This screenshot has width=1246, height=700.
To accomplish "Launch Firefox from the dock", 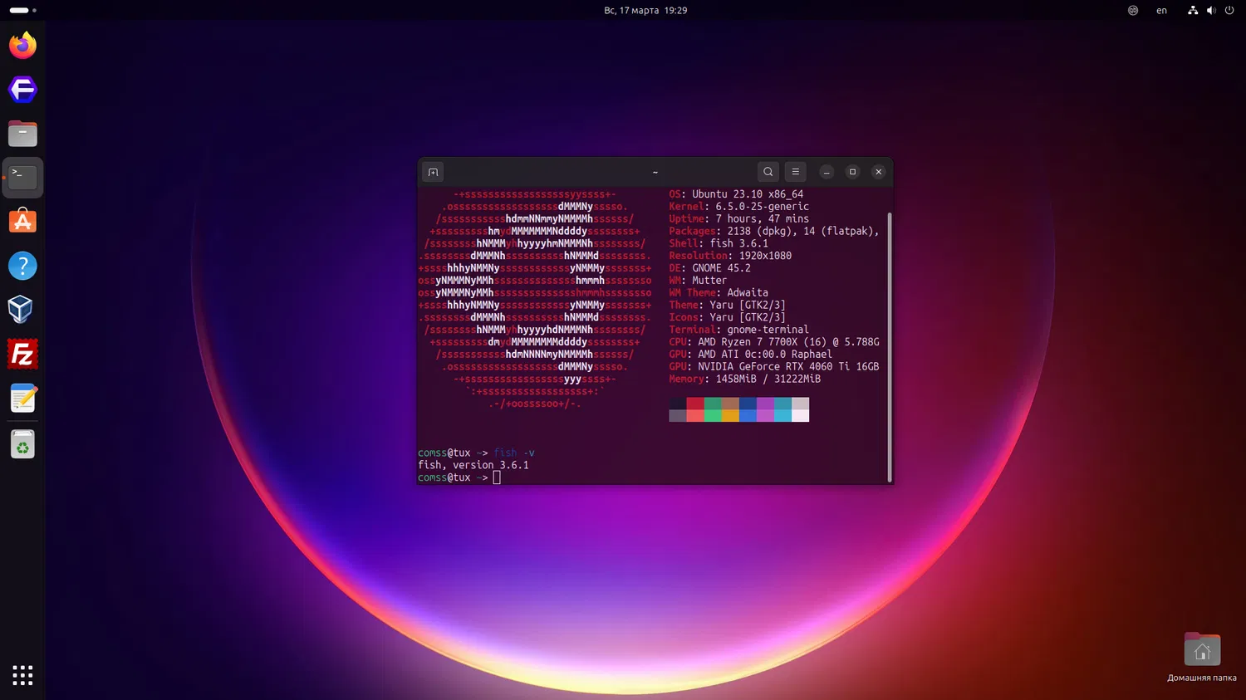I will [x=22, y=45].
